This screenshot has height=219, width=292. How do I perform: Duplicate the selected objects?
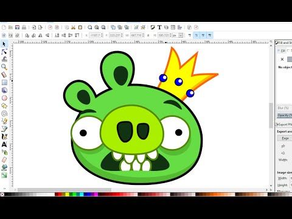113,27
